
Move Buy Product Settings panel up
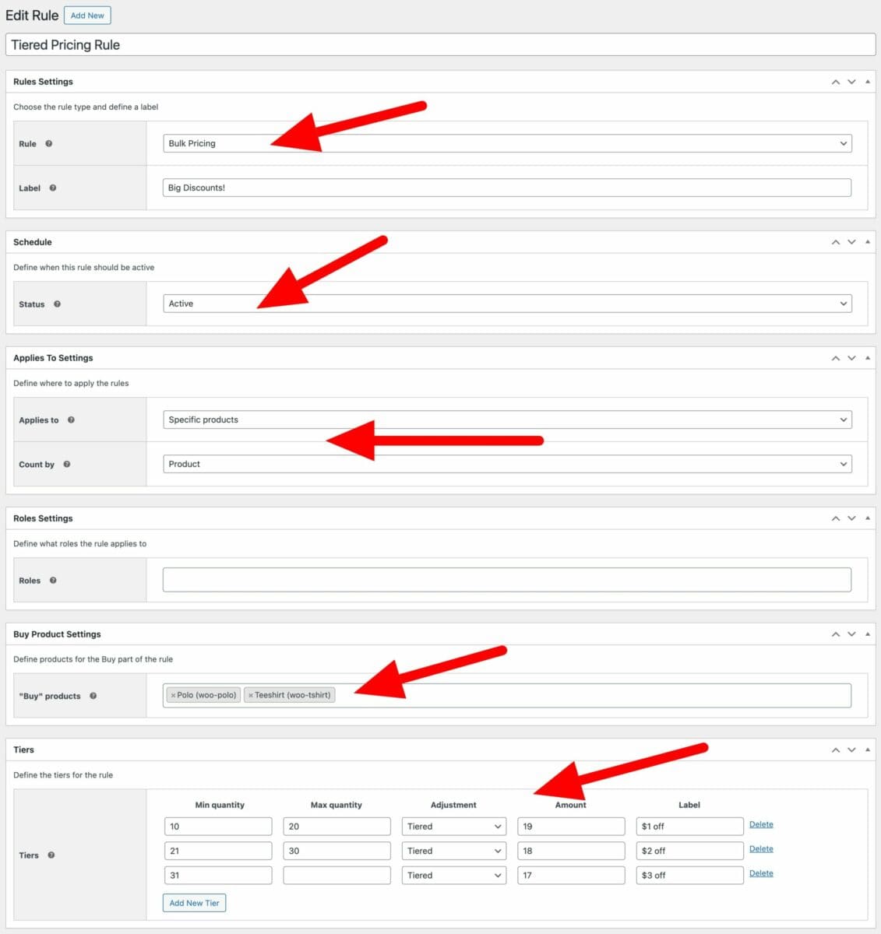tap(836, 634)
